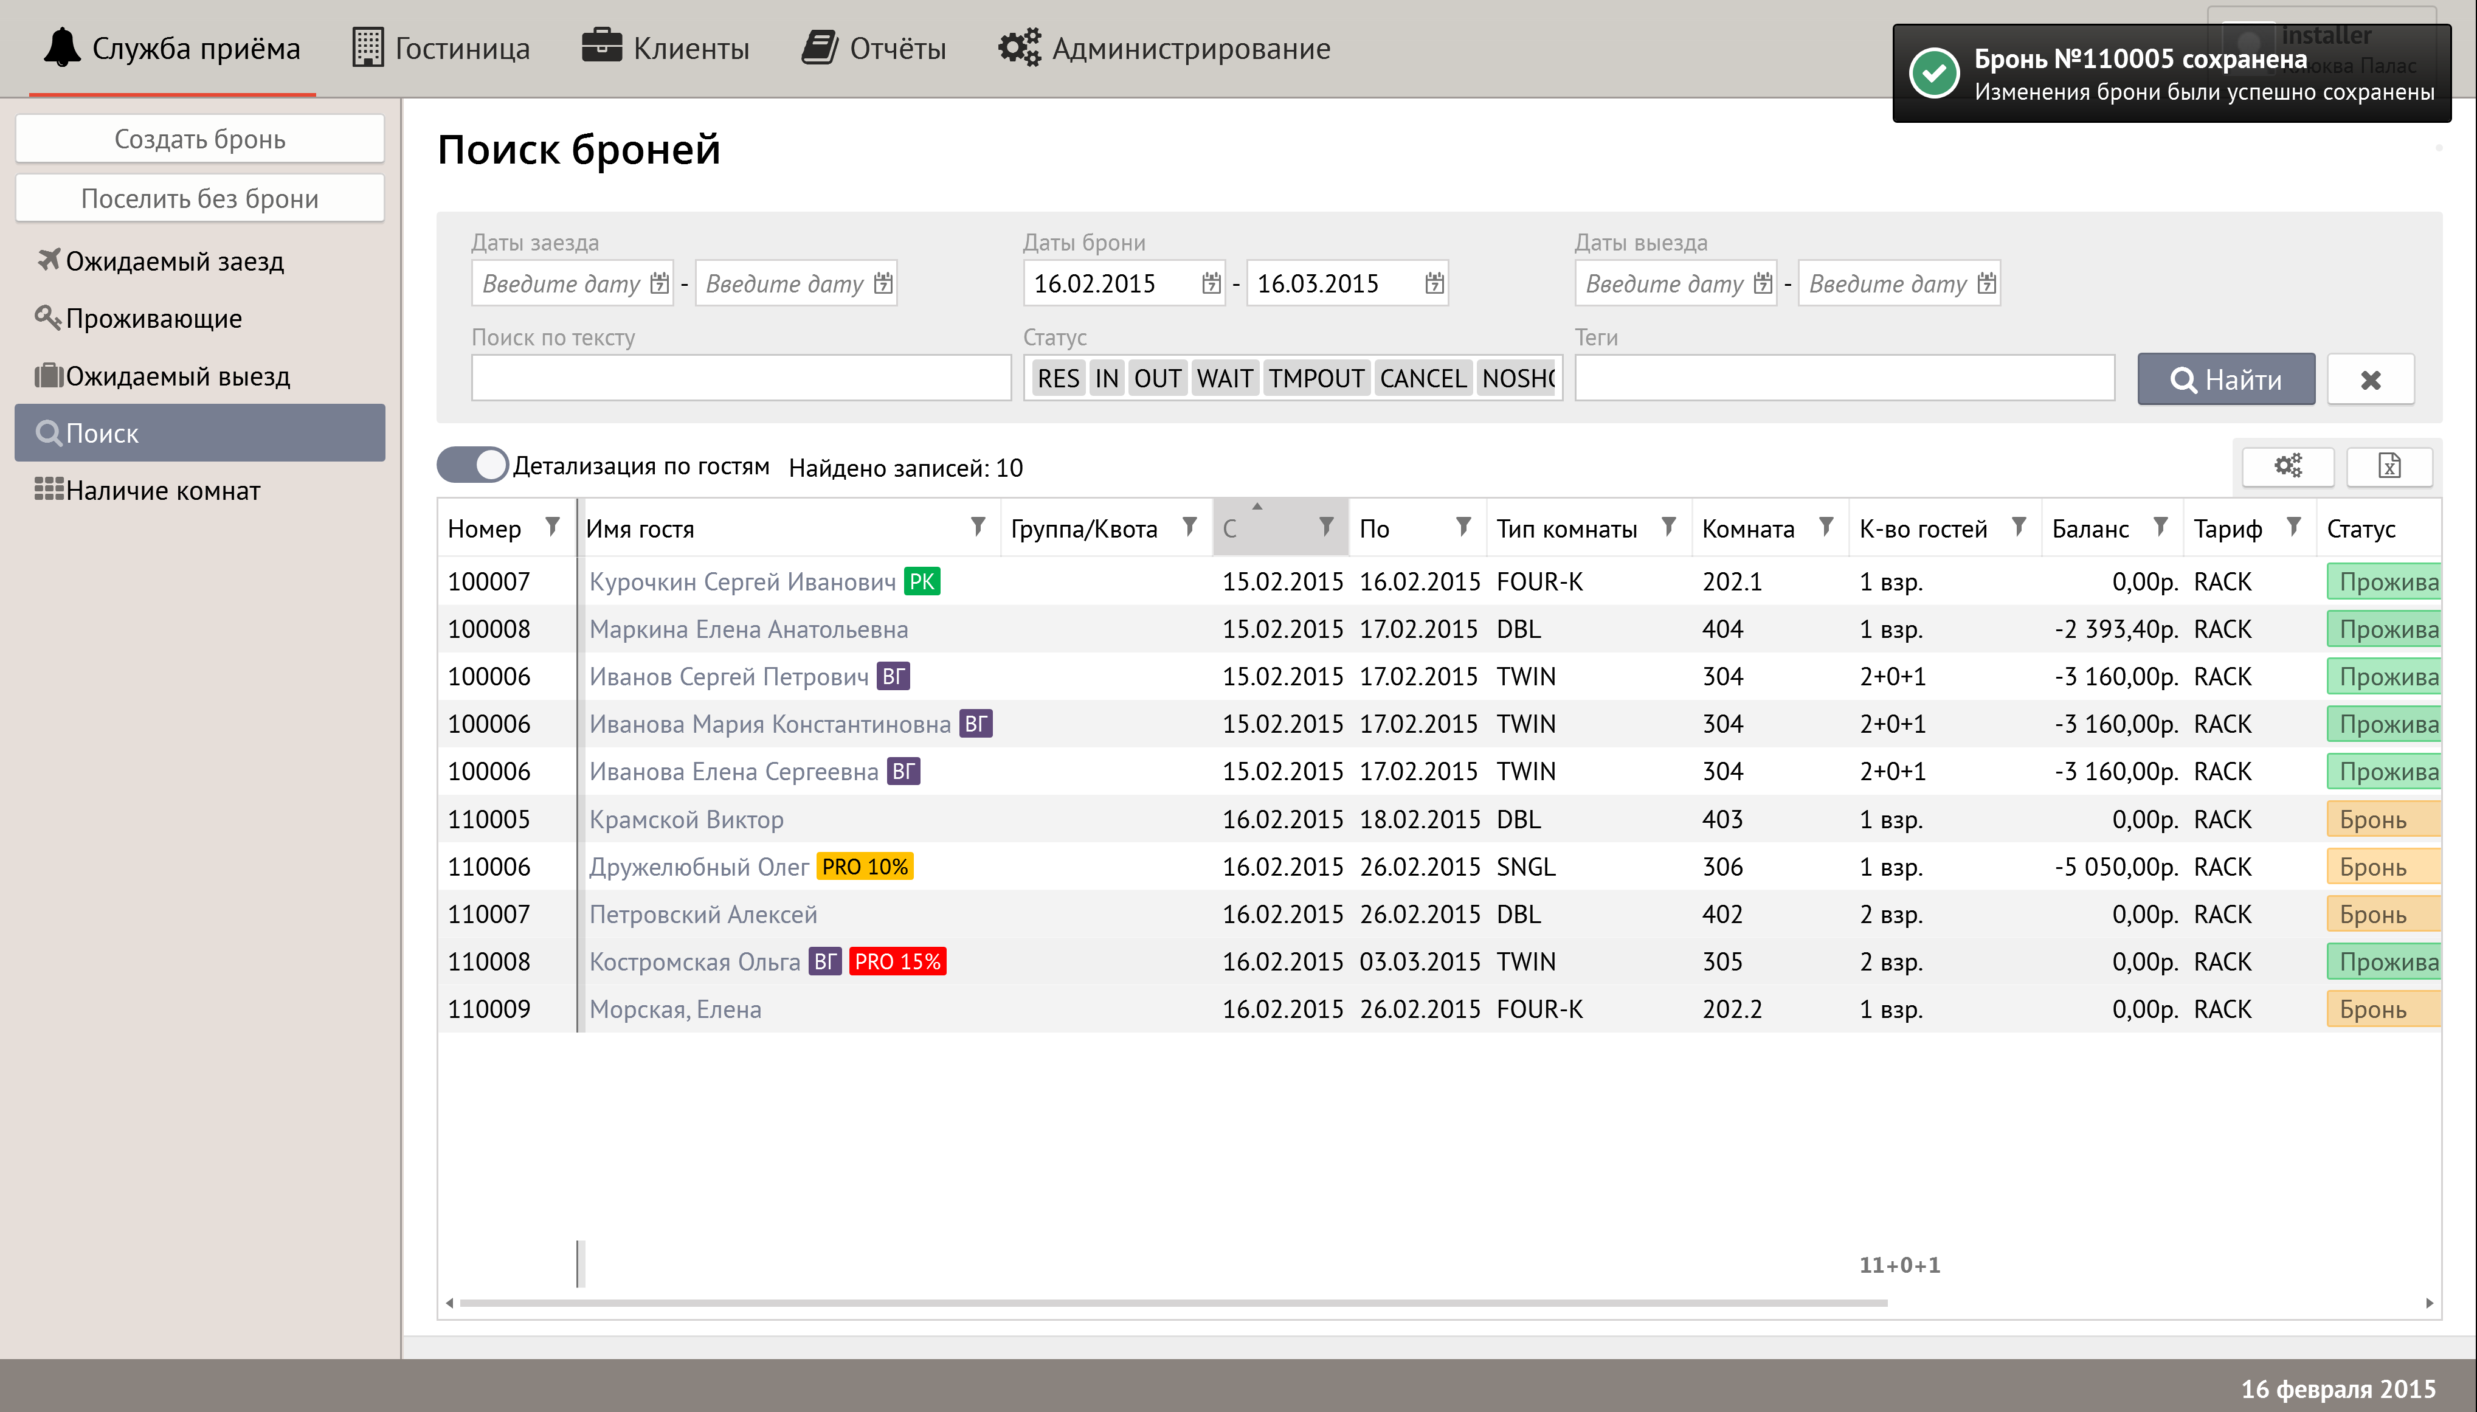Dismiss the Бронь №110005 сохранена notification
This screenshot has width=2477, height=1412.
(x=2171, y=74)
